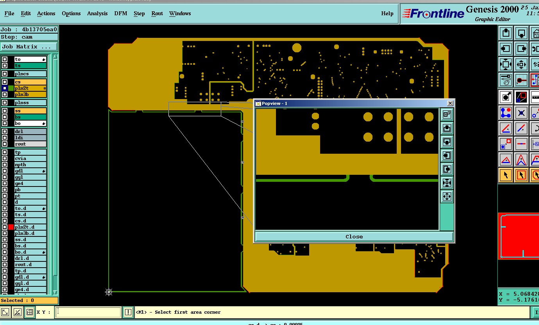Click the Popview pan down icon
This screenshot has width=539, height=325.
(x=447, y=142)
